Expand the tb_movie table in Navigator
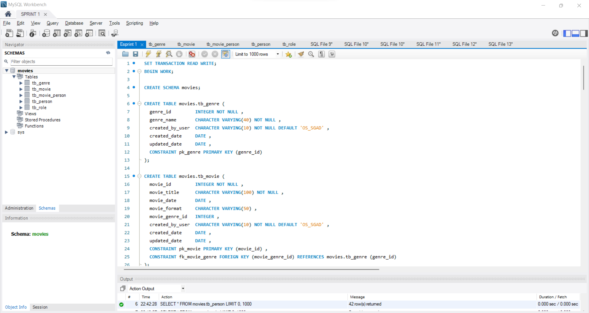589x313 pixels. (21, 89)
